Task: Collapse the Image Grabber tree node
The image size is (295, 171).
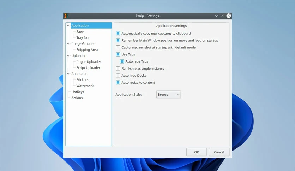Action: [x=68, y=44]
